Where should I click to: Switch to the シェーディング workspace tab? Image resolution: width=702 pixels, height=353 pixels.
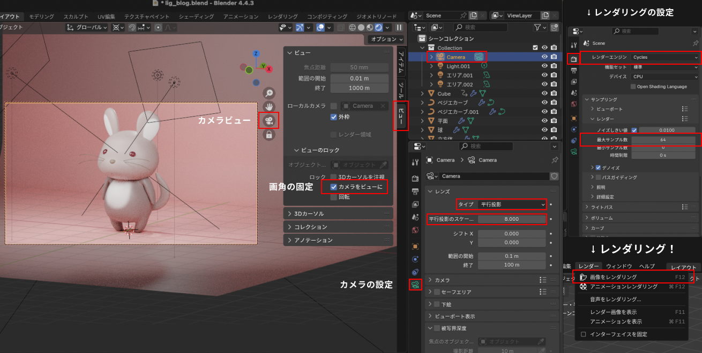point(196,17)
